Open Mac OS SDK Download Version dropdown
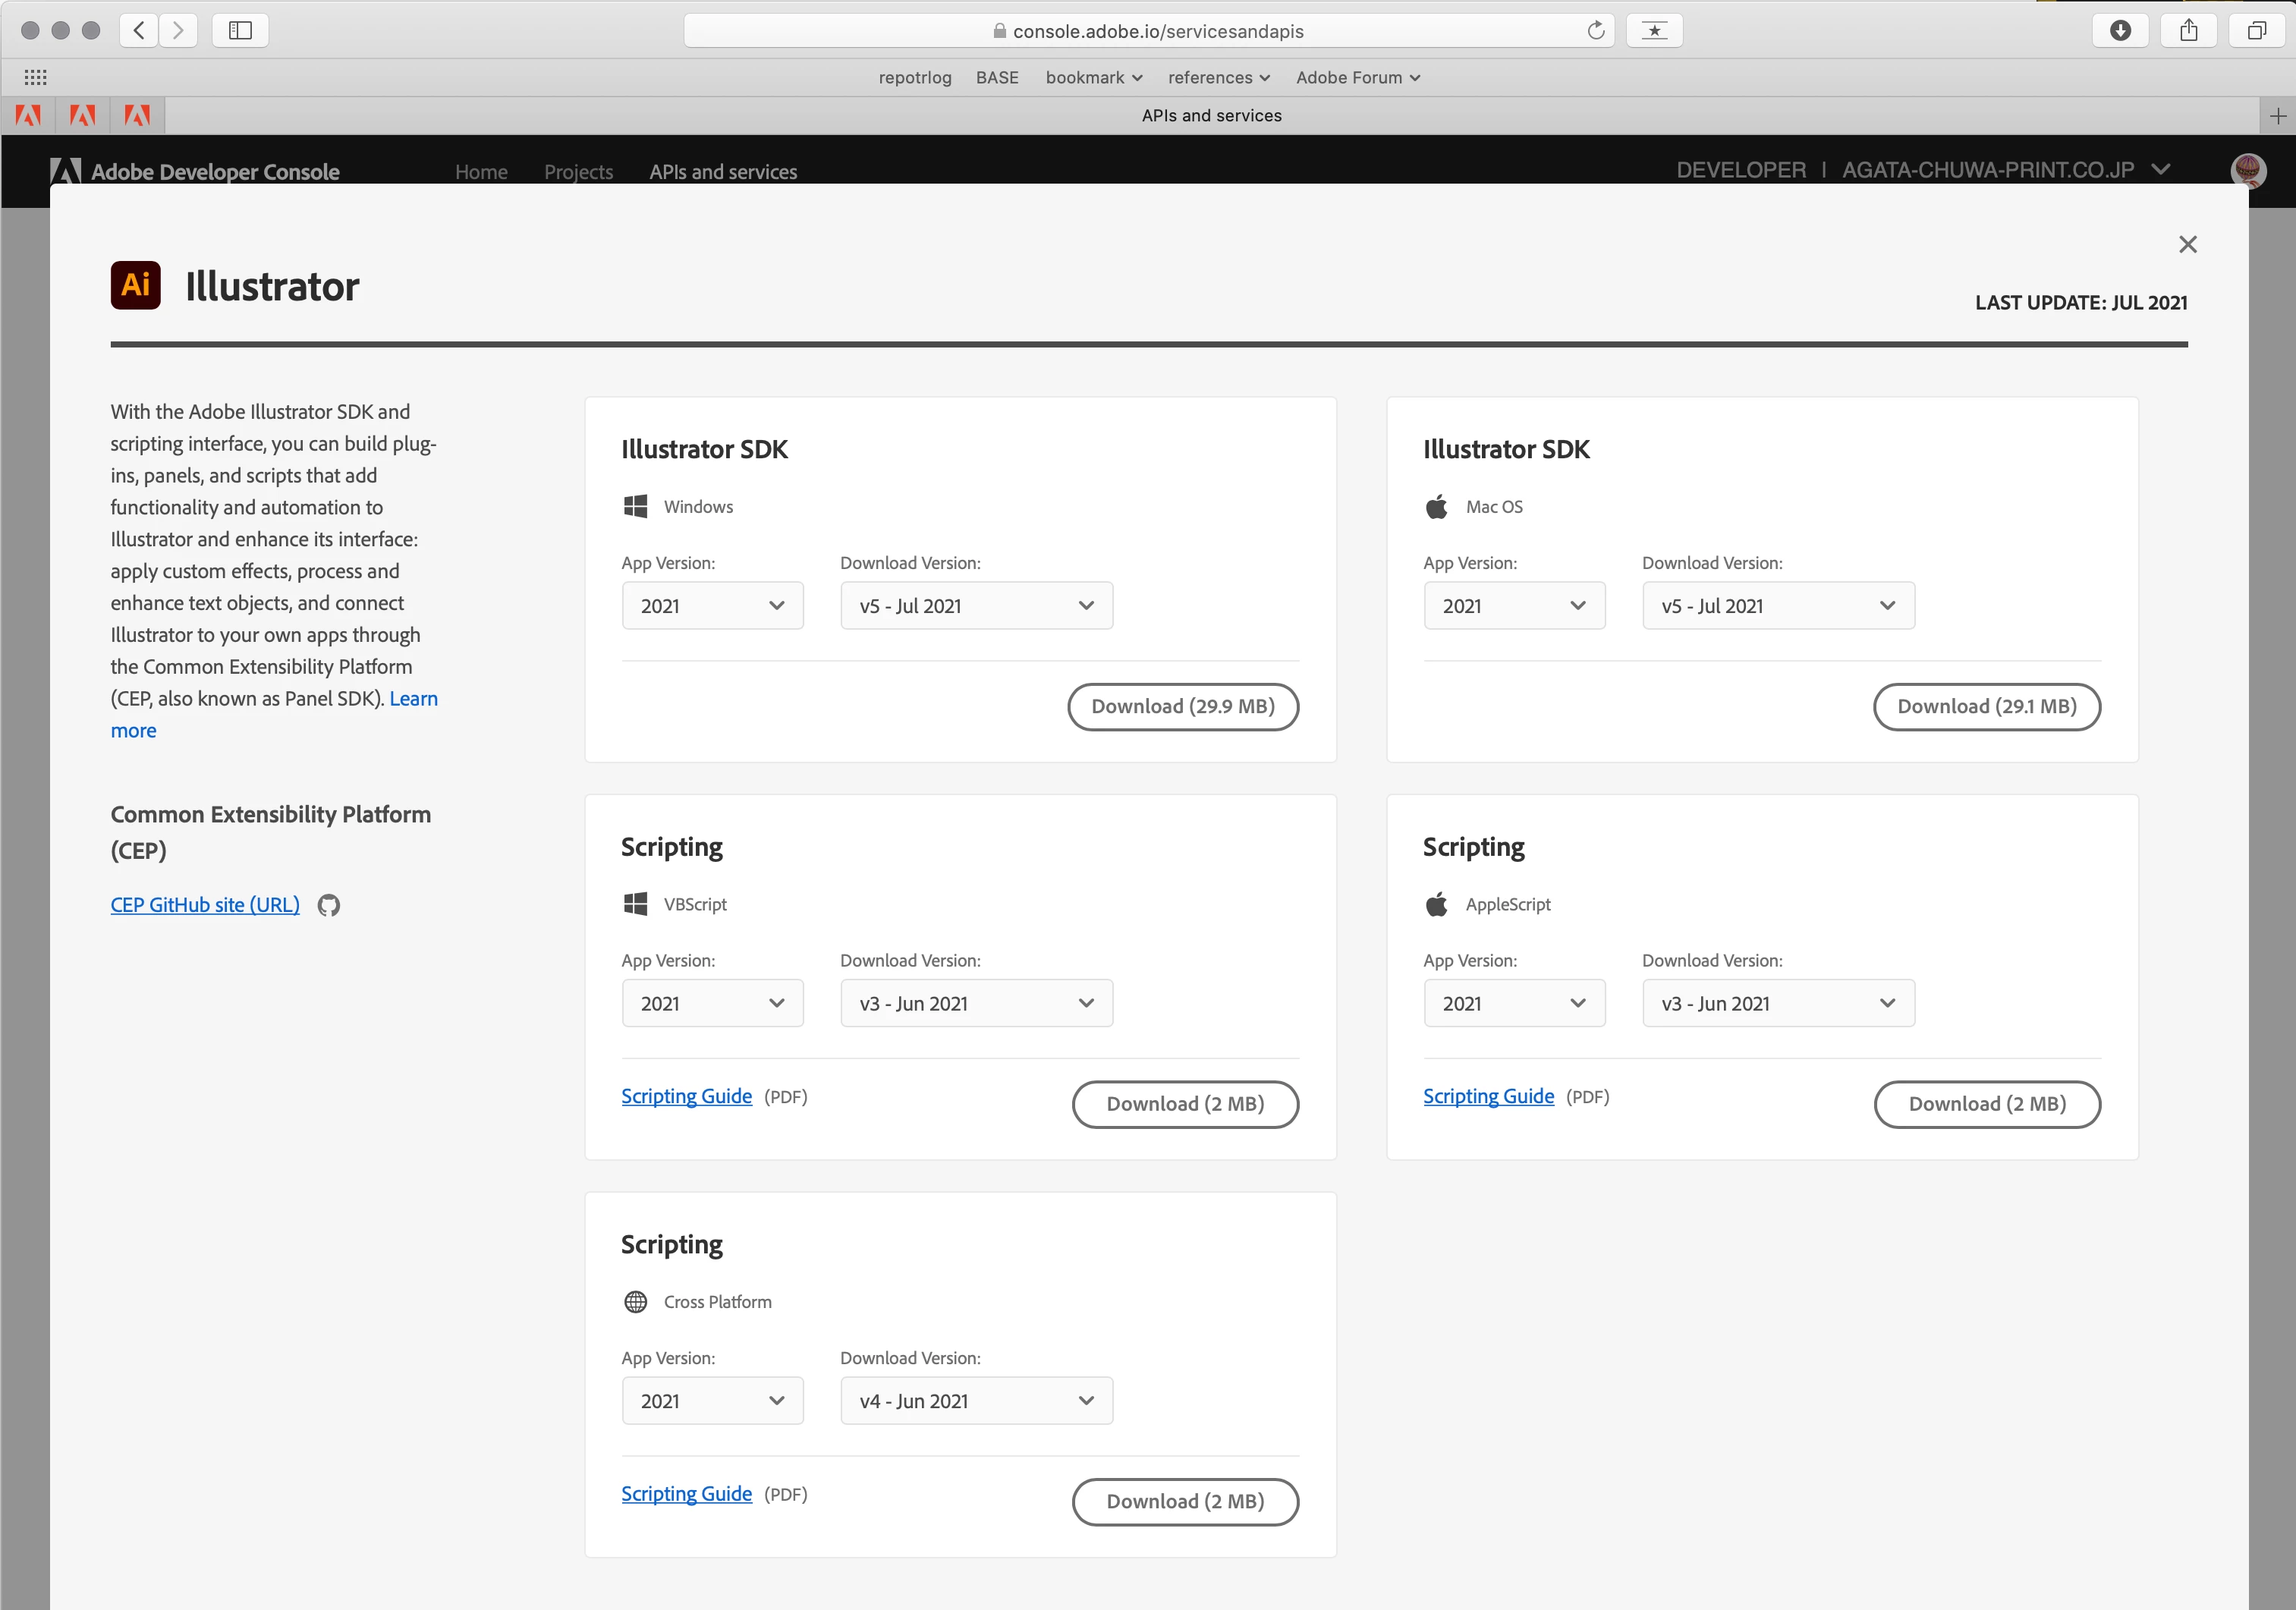The height and width of the screenshot is (1610, 2296). tap(1777, 606)
